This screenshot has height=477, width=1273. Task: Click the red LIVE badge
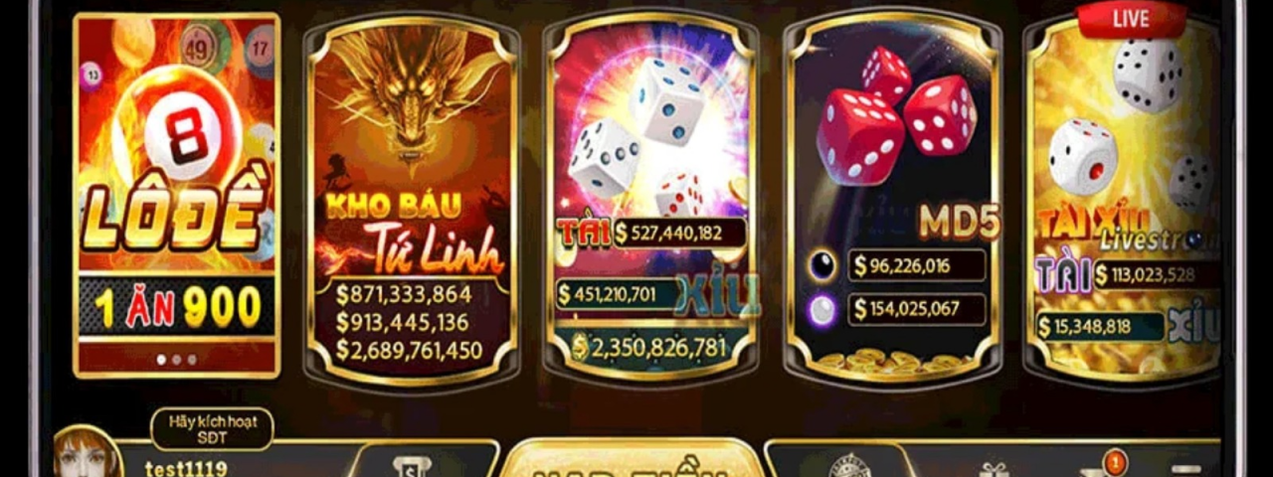[x=1132, y=19]
